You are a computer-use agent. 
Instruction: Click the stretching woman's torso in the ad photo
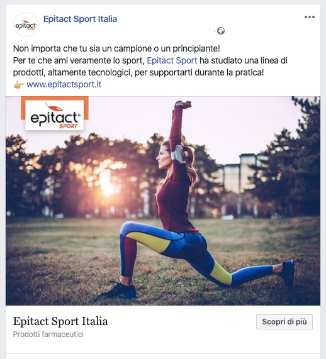[x=174, y=201]
